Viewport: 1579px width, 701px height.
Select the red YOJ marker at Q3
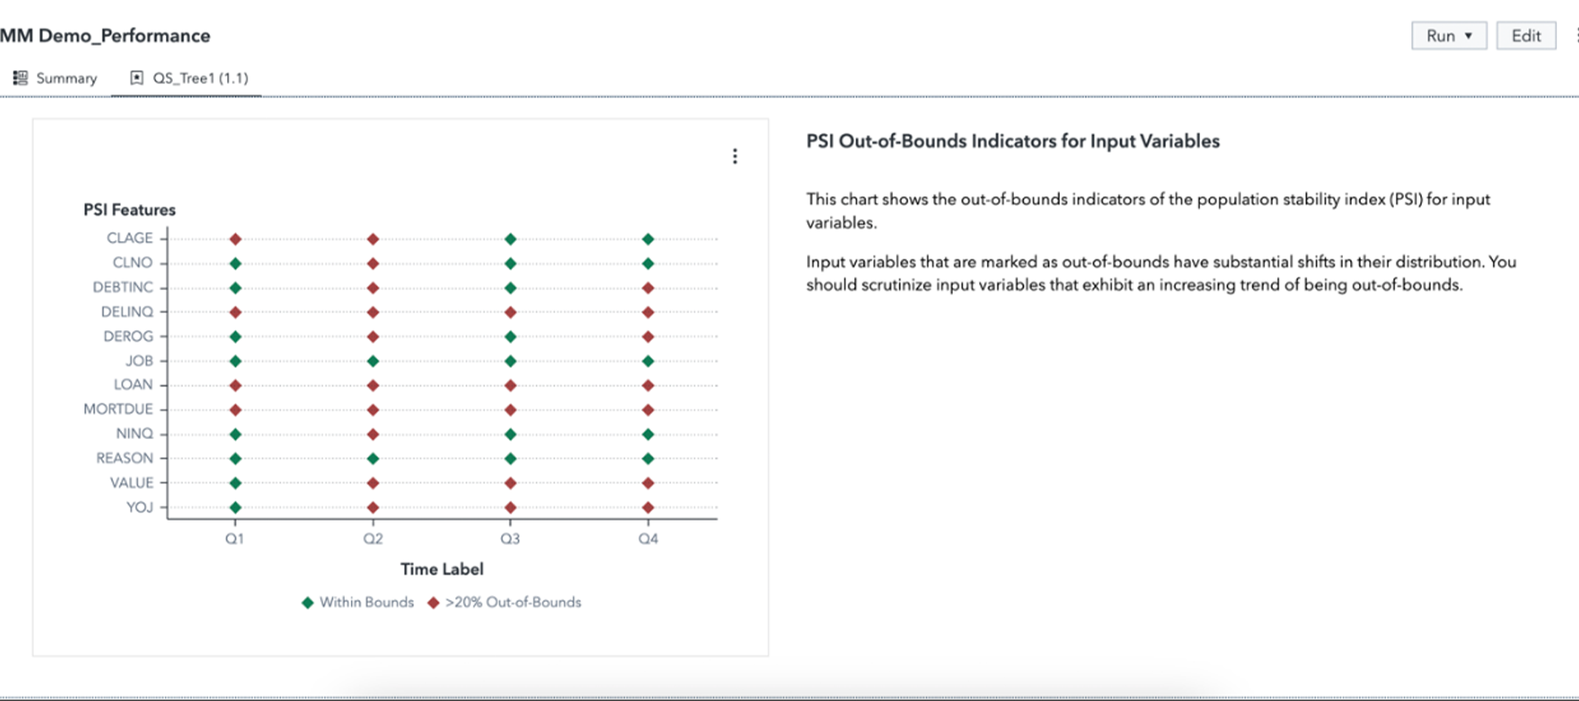click(511, 507)
